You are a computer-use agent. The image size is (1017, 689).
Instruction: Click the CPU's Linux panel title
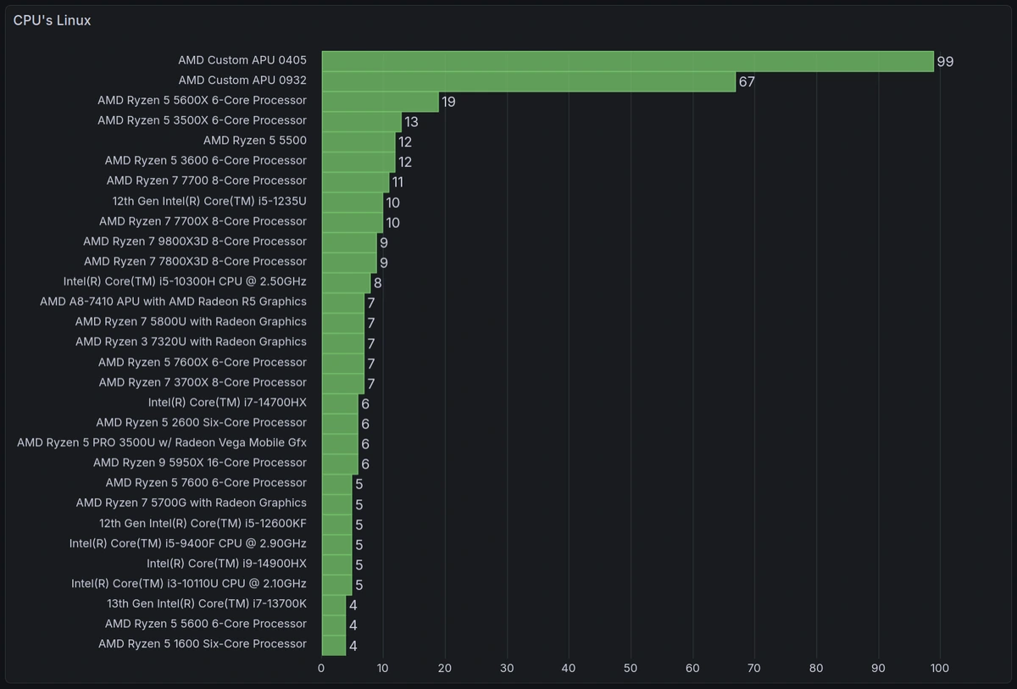tap(53, 20)
